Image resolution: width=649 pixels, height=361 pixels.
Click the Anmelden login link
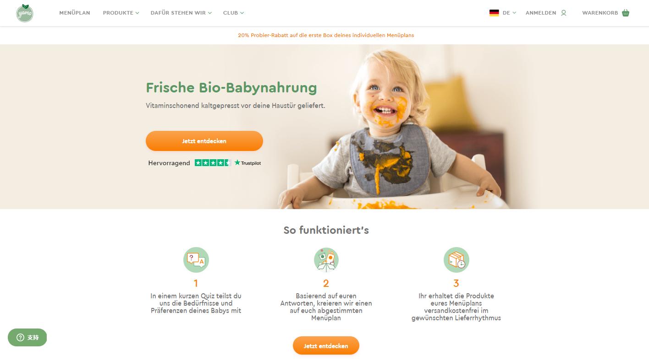coord(541,13)
